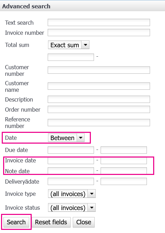Focus the Invoice date start field

(x=71, y=160)
